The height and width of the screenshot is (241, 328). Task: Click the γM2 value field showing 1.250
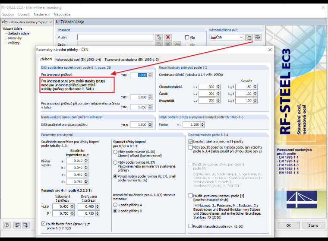[139, 107]
